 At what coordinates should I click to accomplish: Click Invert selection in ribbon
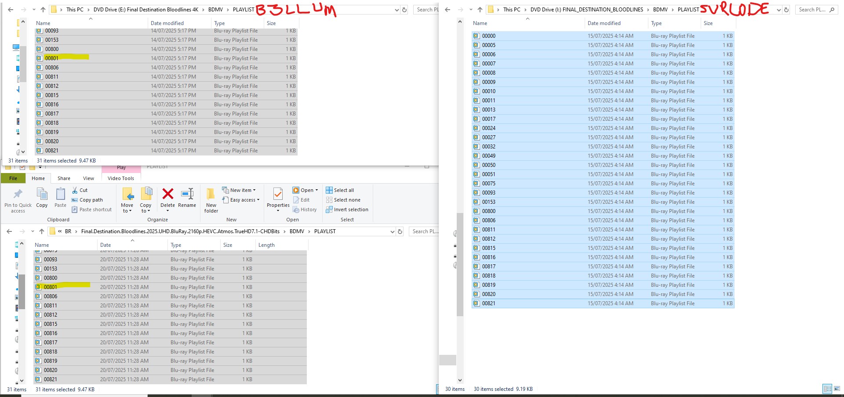(x=347, y=209)
